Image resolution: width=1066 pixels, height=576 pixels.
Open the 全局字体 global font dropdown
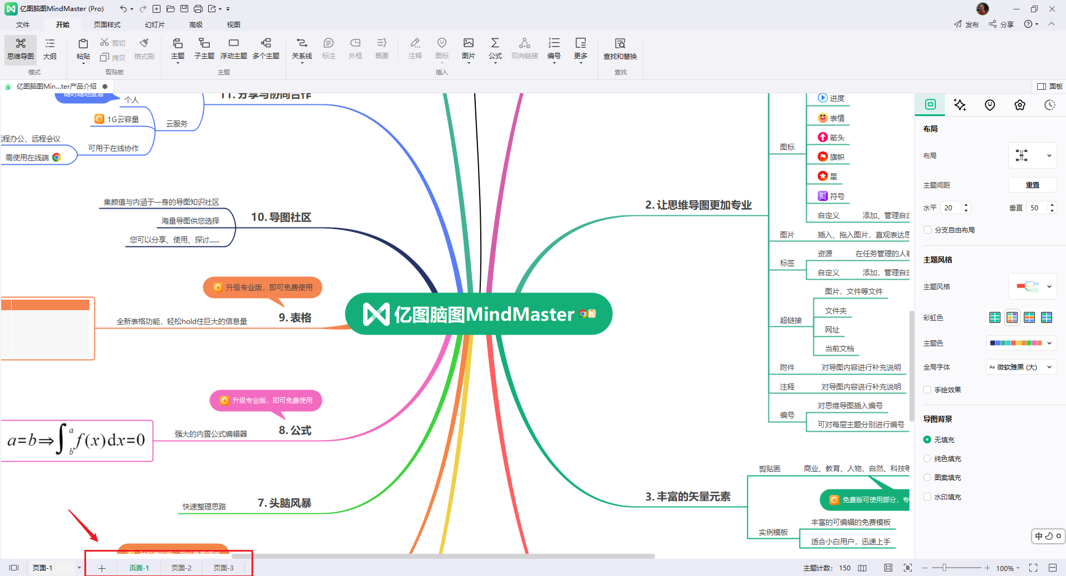[x=1020, y=367]
